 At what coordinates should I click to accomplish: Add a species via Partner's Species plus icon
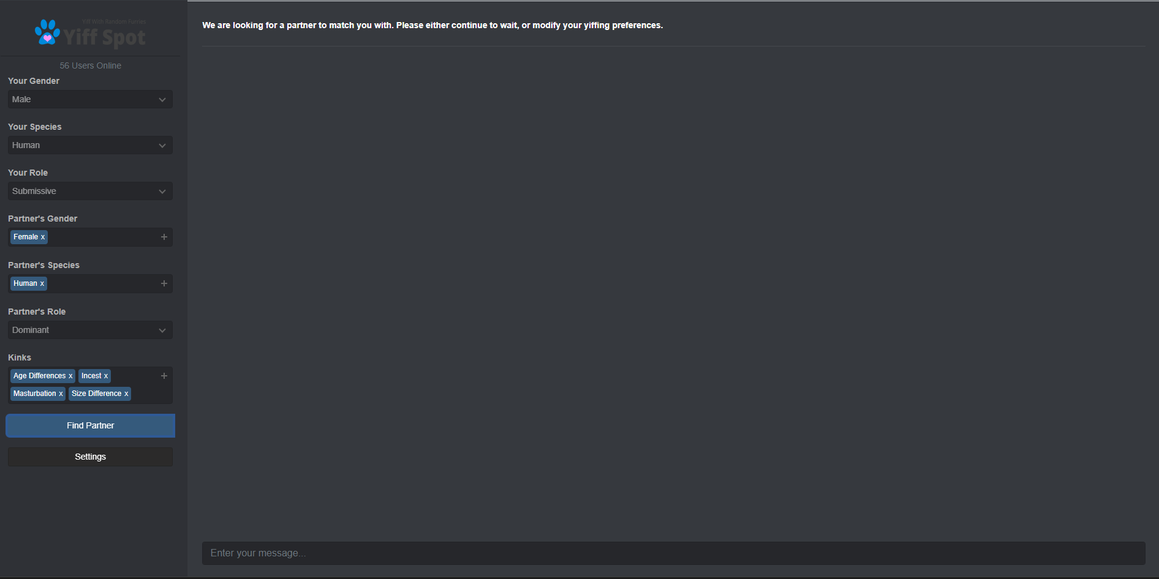click(164, 283)
